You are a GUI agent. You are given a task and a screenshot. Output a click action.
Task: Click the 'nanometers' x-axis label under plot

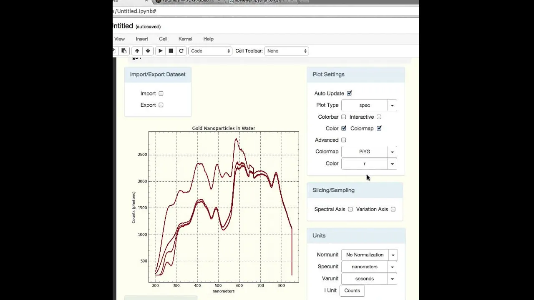coord(224,291)
